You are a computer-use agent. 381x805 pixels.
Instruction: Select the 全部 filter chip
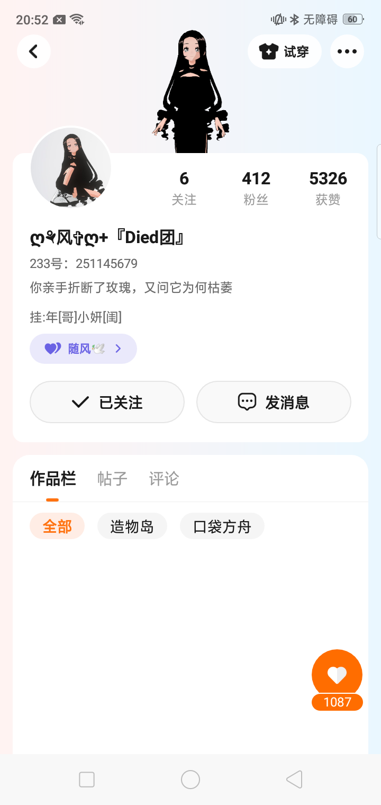(x=57, y=526)
